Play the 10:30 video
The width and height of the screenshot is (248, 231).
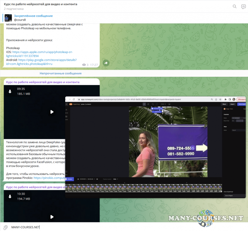[52, 216]
